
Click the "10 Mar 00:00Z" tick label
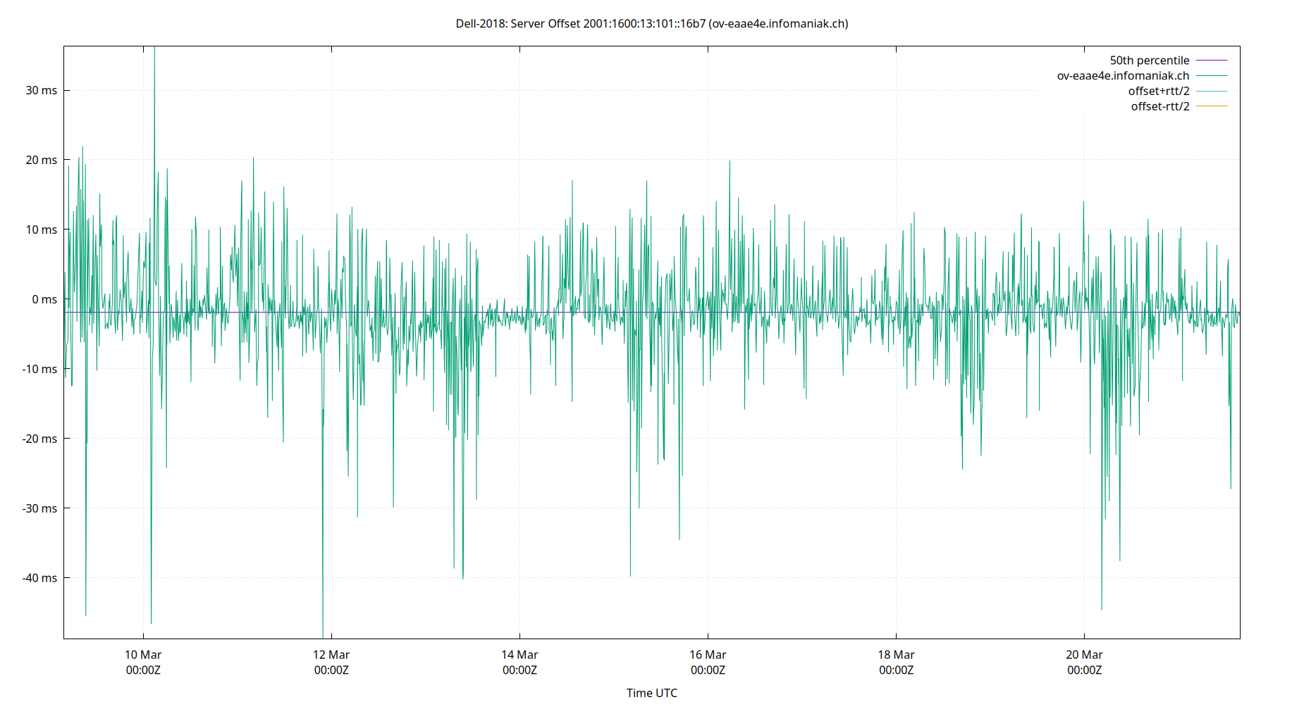click(143, 662)
